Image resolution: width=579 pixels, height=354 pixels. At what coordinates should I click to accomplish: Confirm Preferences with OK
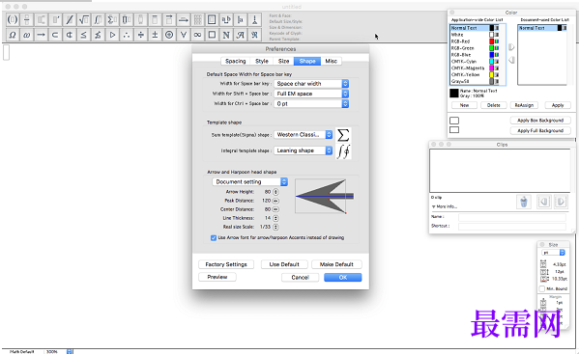point(343,278)
